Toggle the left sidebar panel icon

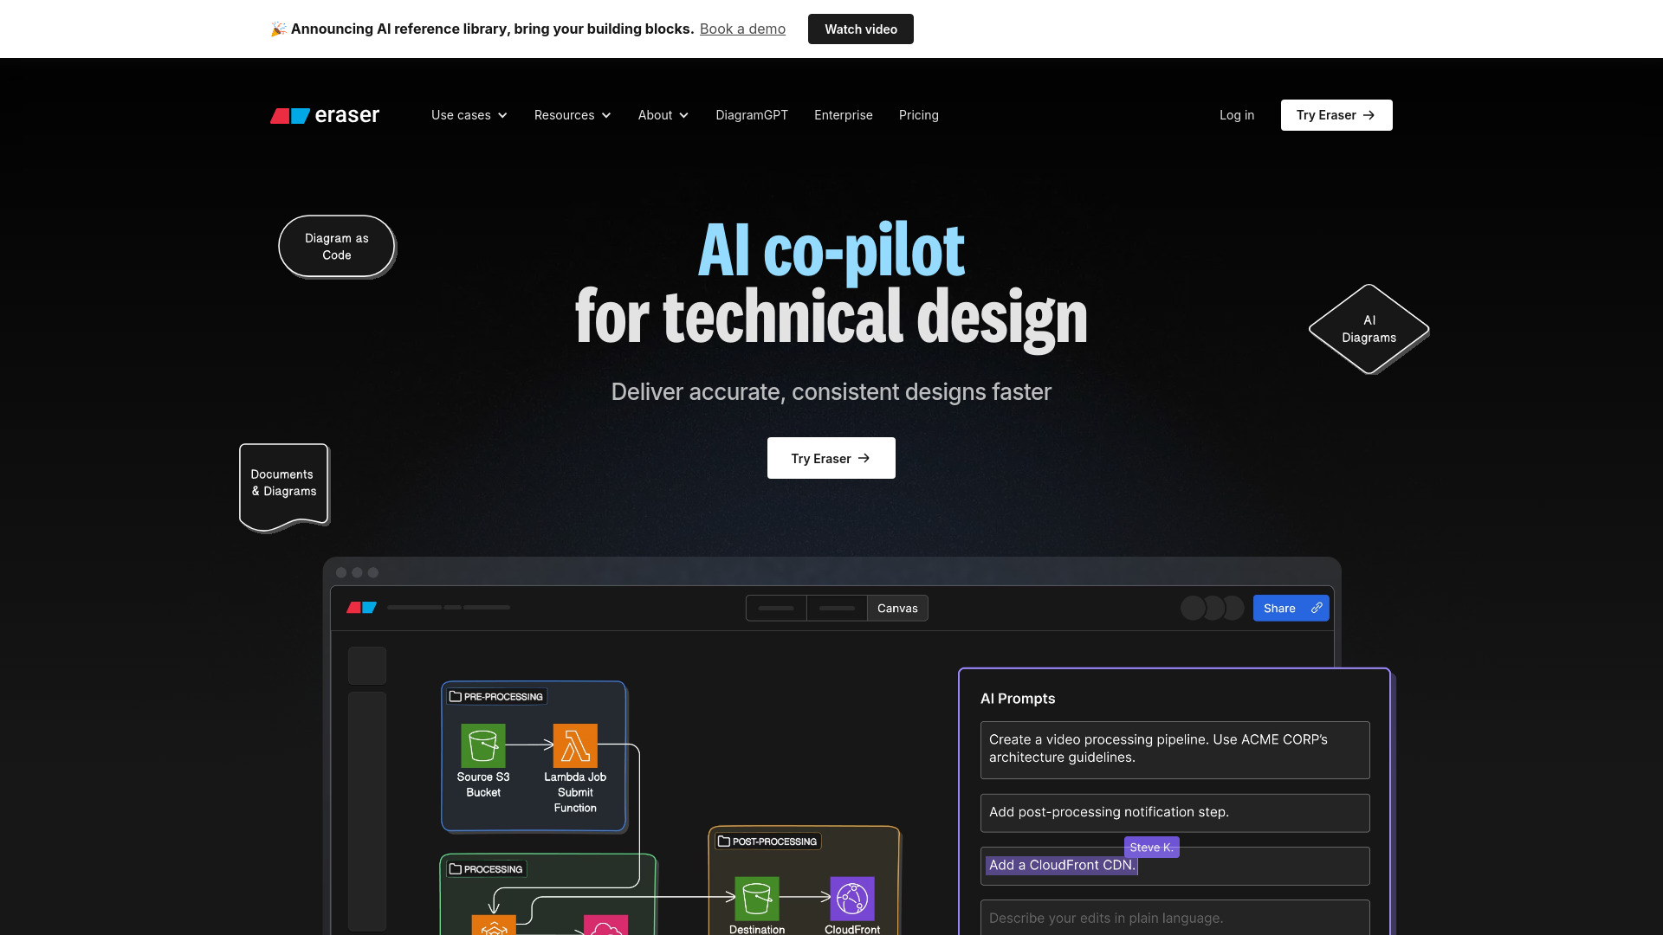(x=366, y=663)
